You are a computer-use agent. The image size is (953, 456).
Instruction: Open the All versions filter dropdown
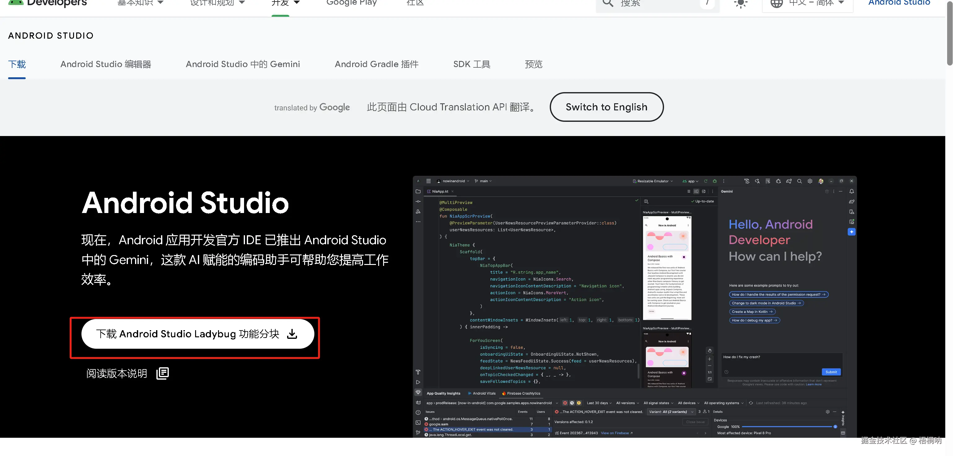tap(627, 403)
